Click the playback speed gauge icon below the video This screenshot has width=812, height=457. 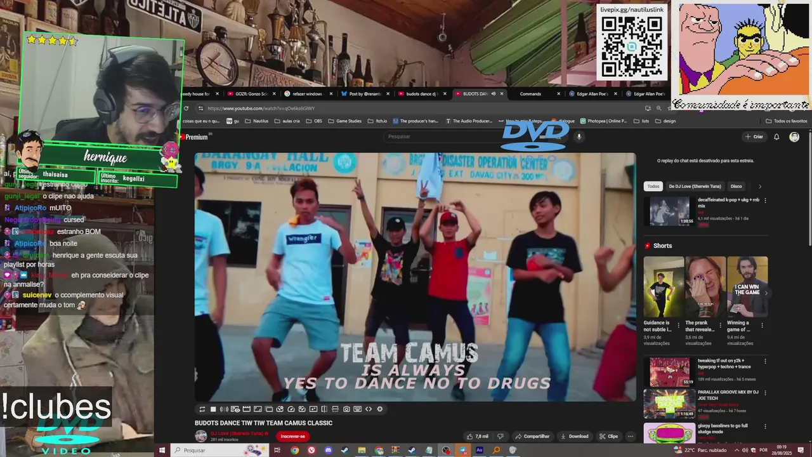coord(291,409)
